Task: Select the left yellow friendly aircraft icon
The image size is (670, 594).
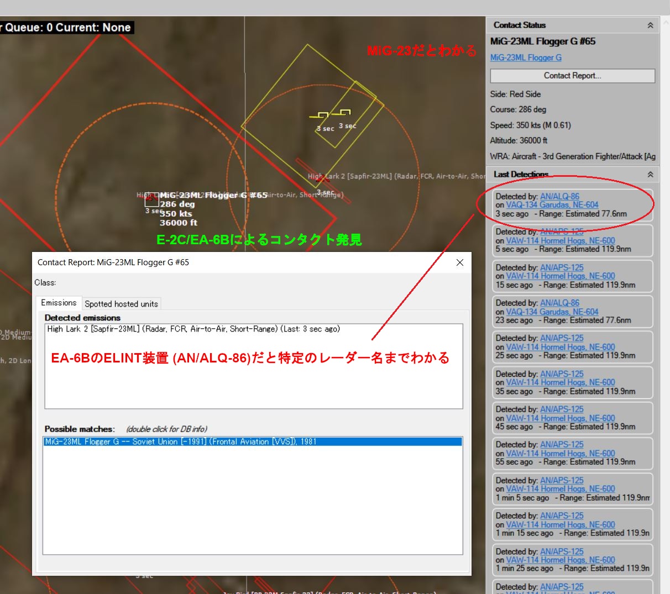Action: [320, 115]
